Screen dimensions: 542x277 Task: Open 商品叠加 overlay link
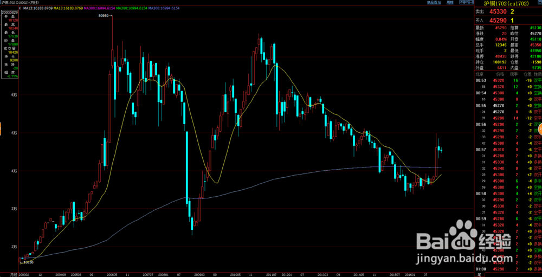tap(434, 2)
